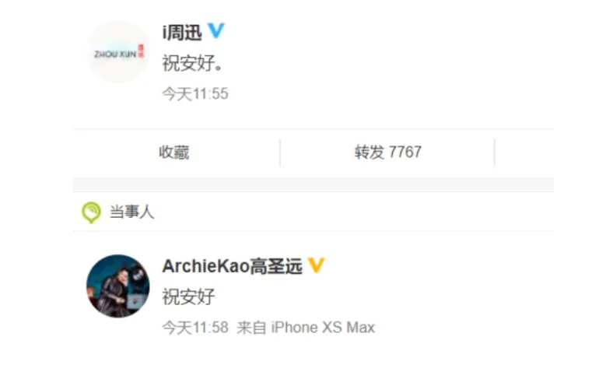Open the i周迅 username link

tap(182, 32)
